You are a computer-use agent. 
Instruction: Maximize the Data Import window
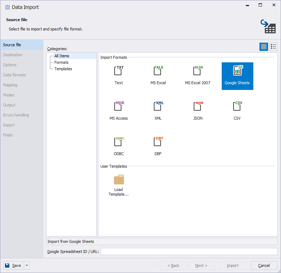(261, 5)
